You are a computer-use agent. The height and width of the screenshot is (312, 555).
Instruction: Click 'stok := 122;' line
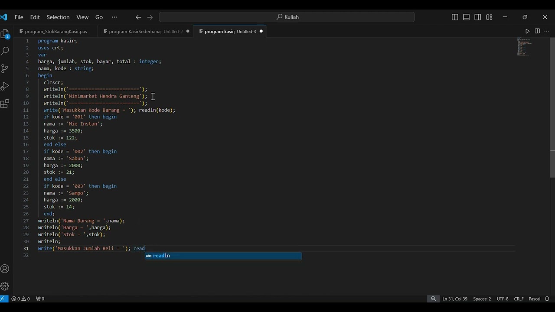click(60, 138)
